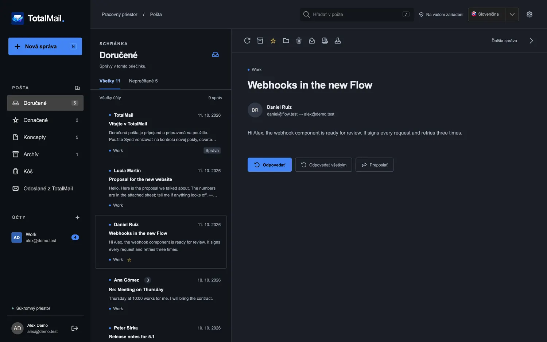The width and height of the screenshot is (547, 342).
Task: Refresh the open message
Action: 247,41
